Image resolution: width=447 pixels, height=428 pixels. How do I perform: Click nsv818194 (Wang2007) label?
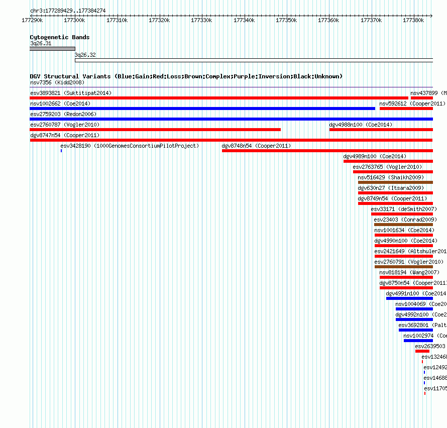coord(409,272)
